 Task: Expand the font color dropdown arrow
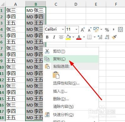84,37
